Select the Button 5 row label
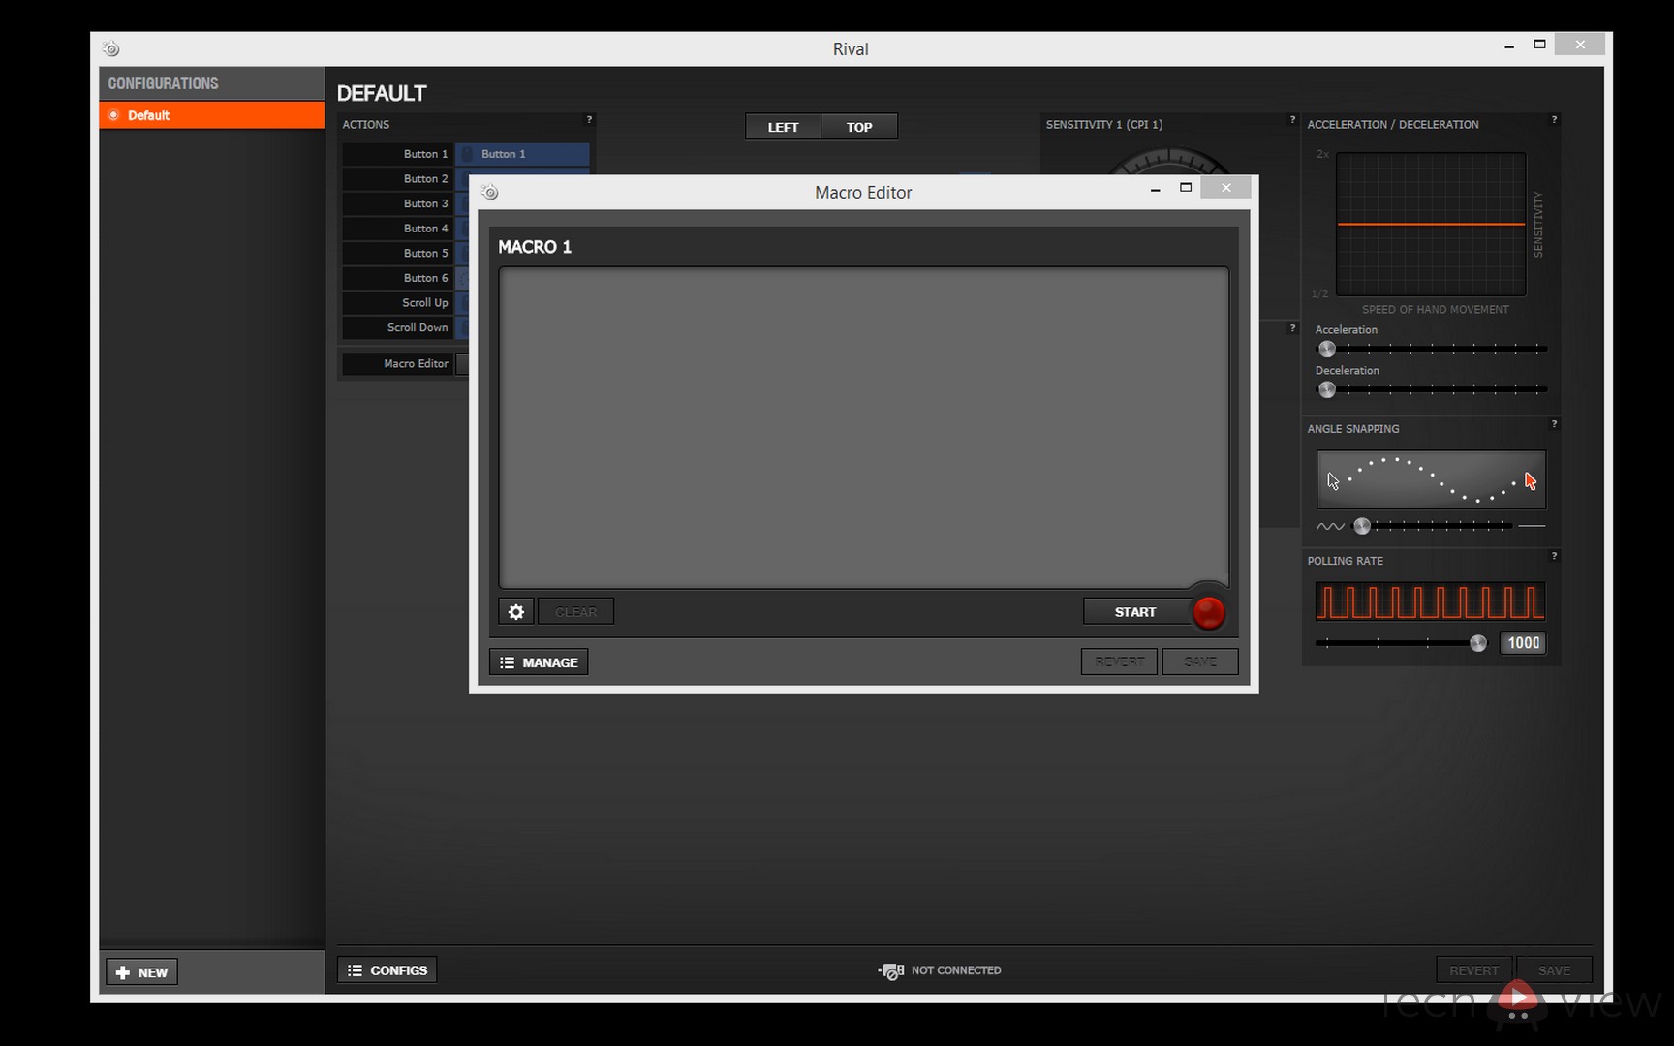Viewport: 1674px width, 1046px height. pos(397,253)
